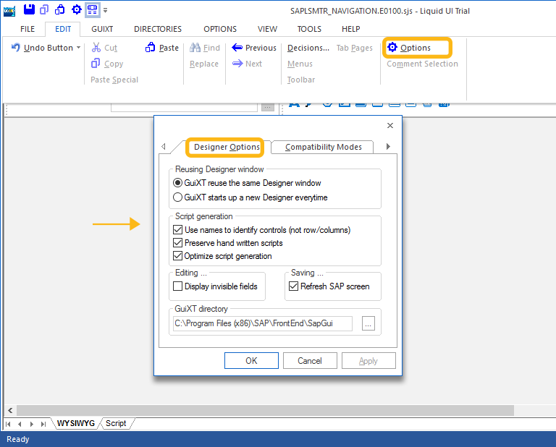Switch to the Compatibility Modes tab

tap(323, 147)
